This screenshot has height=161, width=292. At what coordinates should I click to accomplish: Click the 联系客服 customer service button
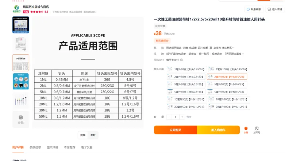254,9
